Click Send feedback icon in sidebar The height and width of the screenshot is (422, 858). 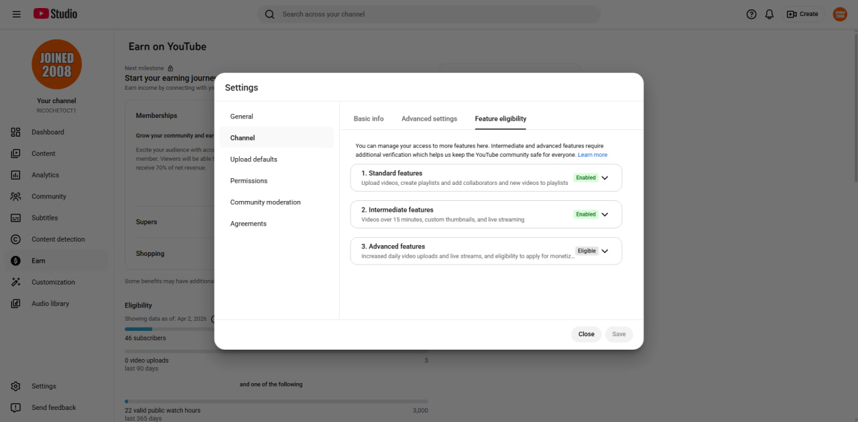pos(16,408)
